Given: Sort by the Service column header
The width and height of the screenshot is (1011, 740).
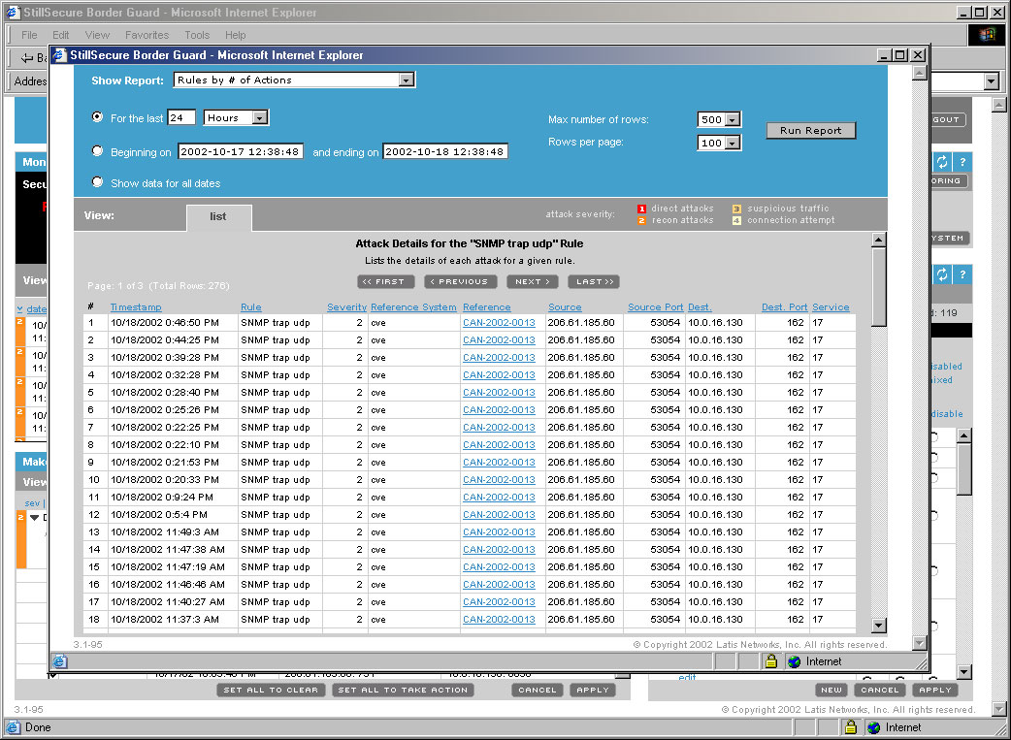Looking at the screenshot, I should [831, 307].
